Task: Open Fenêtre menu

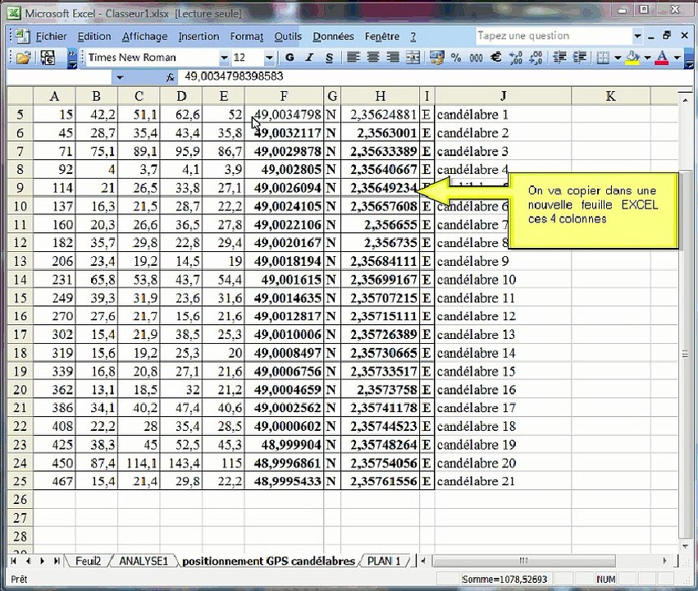Action: [x=382, y=36]
